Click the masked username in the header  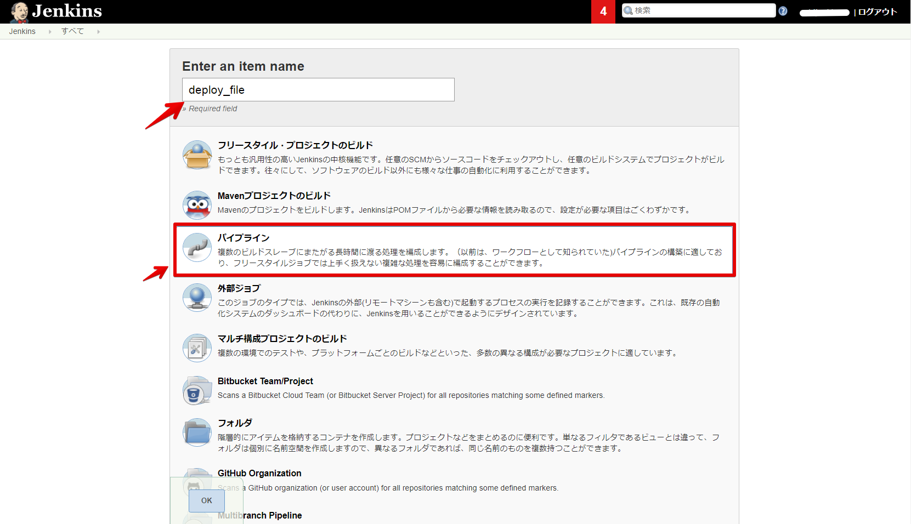[x=824, y=13]
